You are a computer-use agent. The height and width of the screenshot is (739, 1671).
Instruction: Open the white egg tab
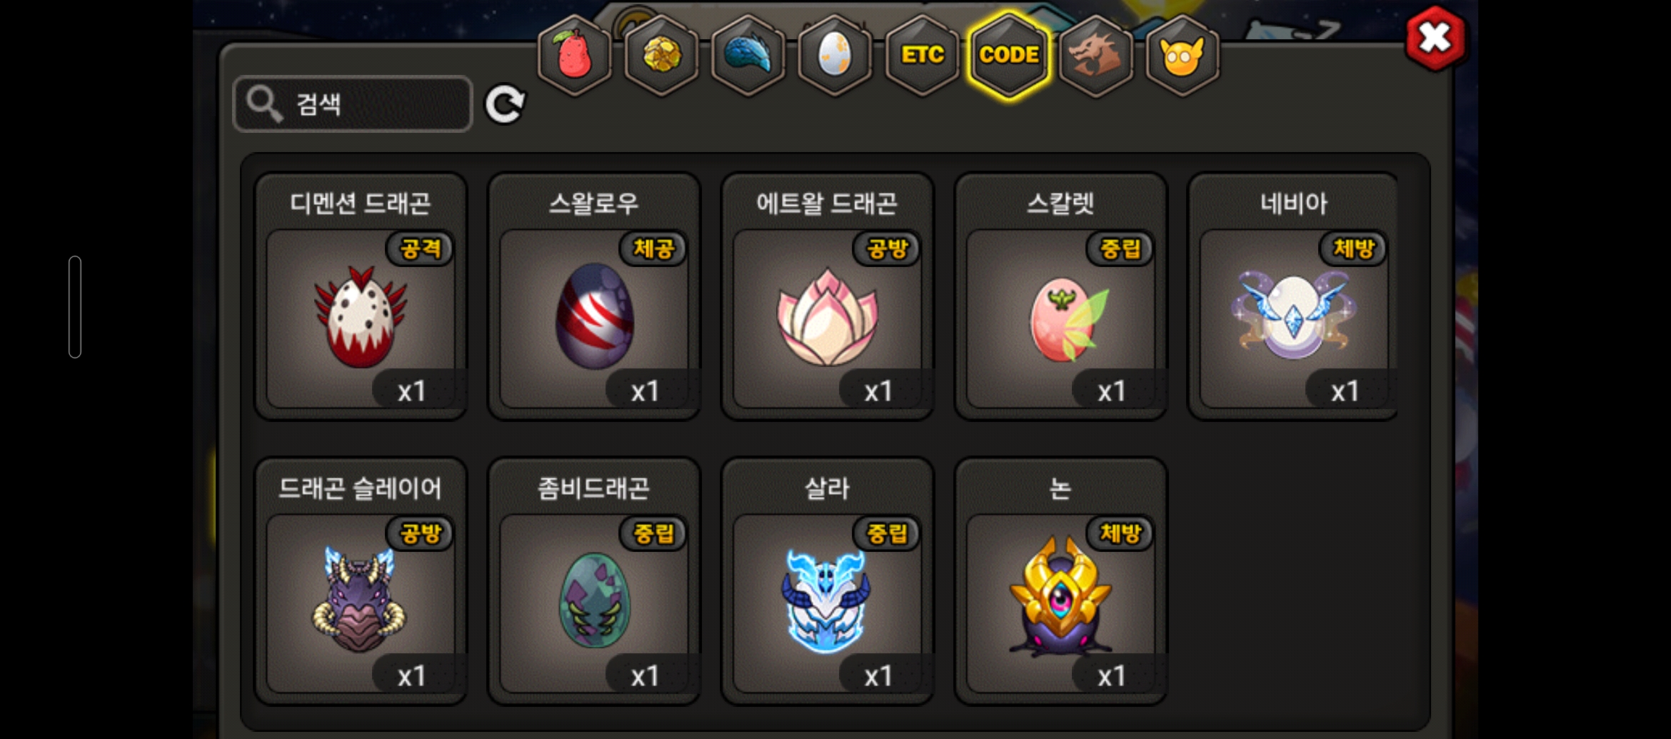(x=835, y=55)
